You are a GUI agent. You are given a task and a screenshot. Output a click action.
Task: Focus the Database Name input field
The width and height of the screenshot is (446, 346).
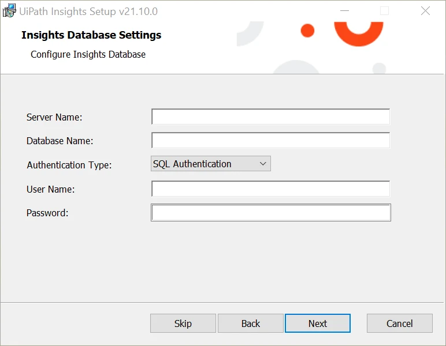(270, 140)
